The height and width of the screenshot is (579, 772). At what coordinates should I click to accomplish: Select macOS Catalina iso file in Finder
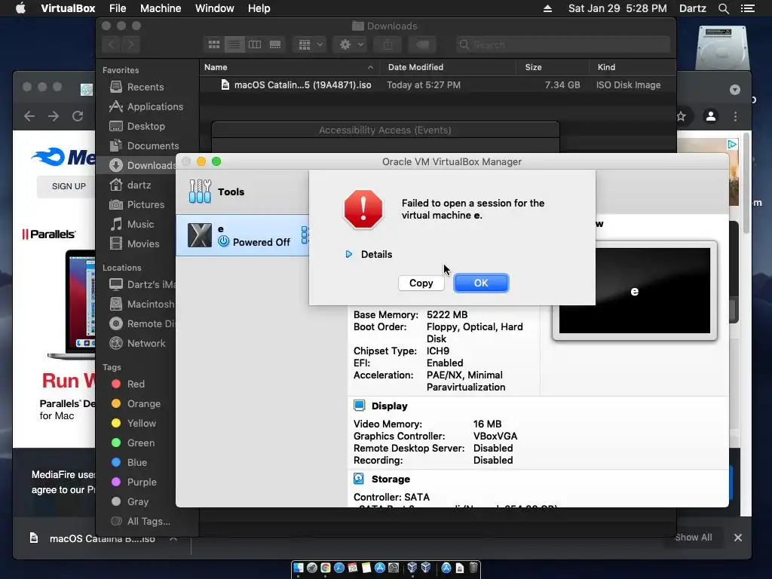pyautogui.click(x=438, y=84)
